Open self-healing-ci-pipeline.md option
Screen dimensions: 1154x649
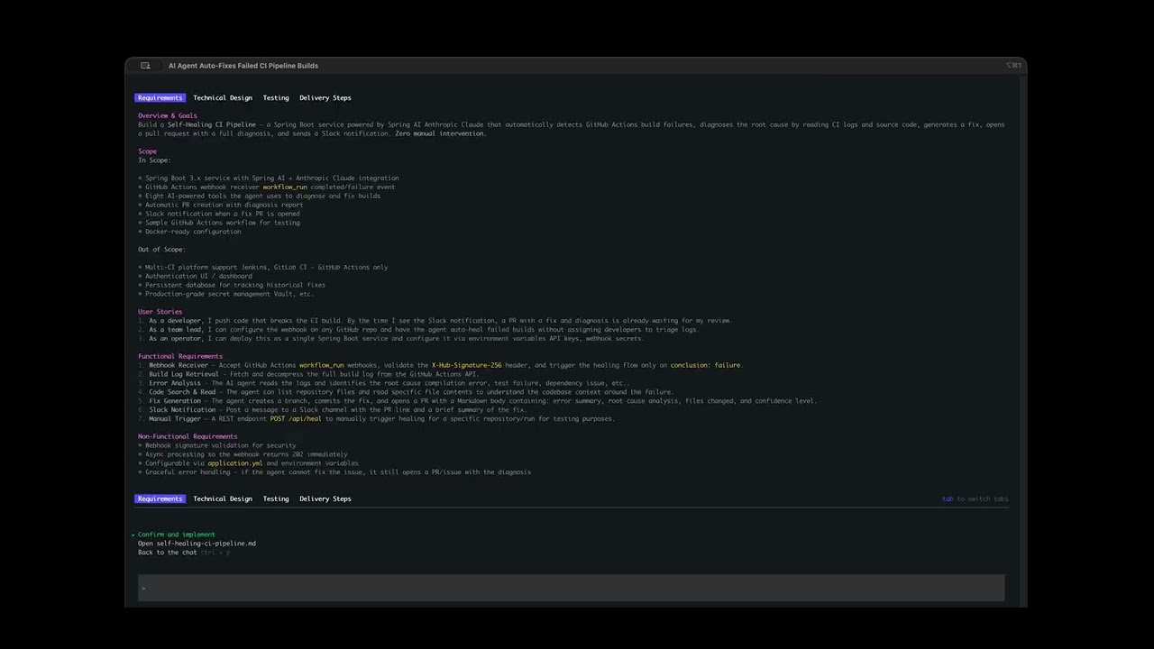[197, 544]
